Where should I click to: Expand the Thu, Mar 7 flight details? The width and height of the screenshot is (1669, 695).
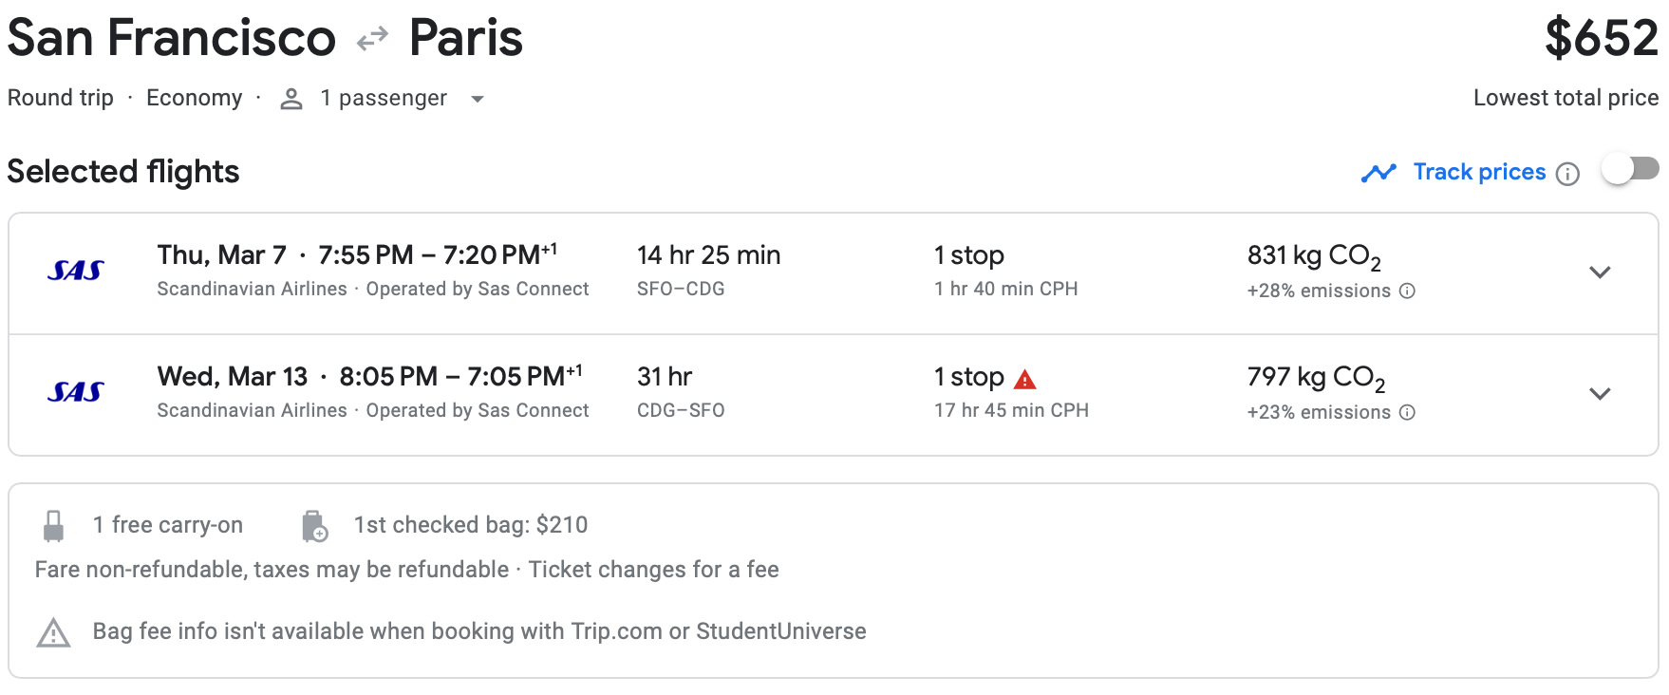(1600, 272)
